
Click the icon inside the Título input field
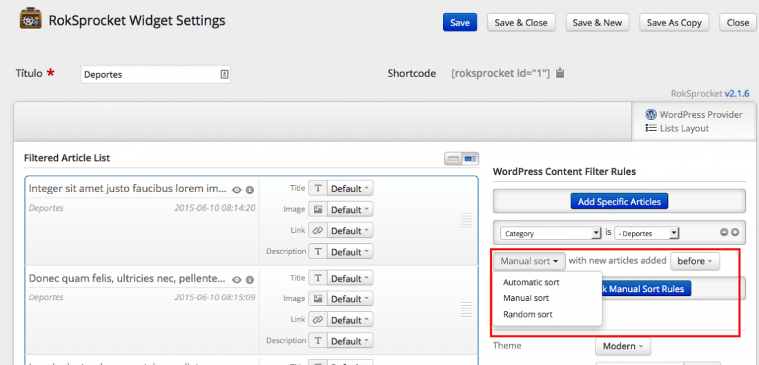coord(224,74)
